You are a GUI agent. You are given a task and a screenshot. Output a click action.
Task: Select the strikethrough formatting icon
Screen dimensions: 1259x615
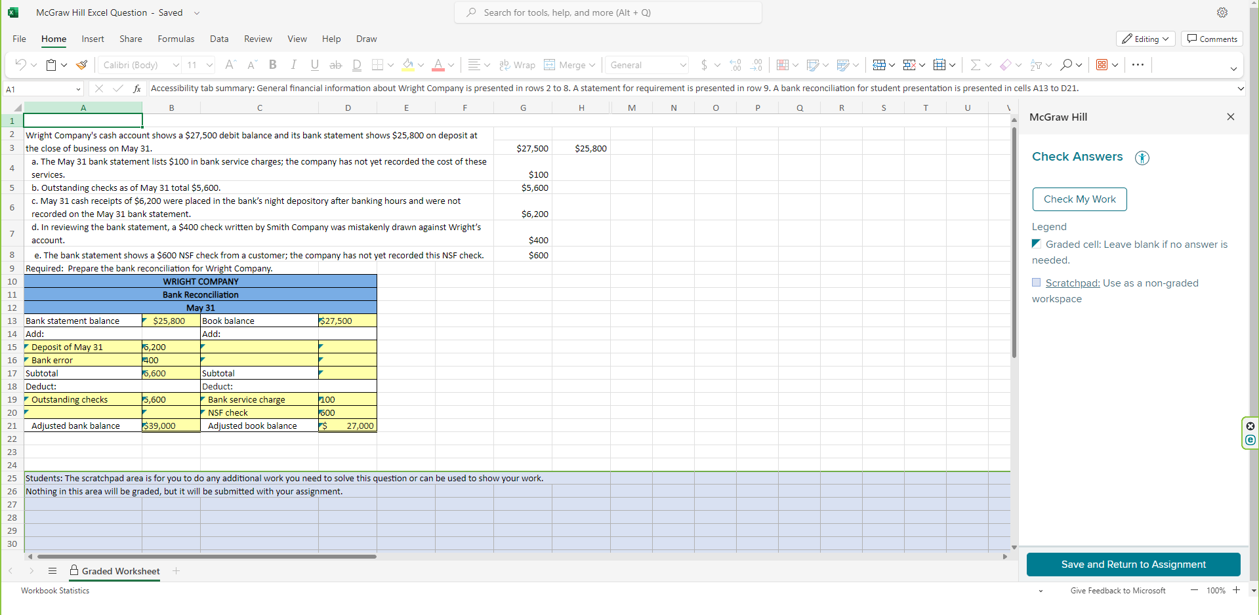click(335, 65)
